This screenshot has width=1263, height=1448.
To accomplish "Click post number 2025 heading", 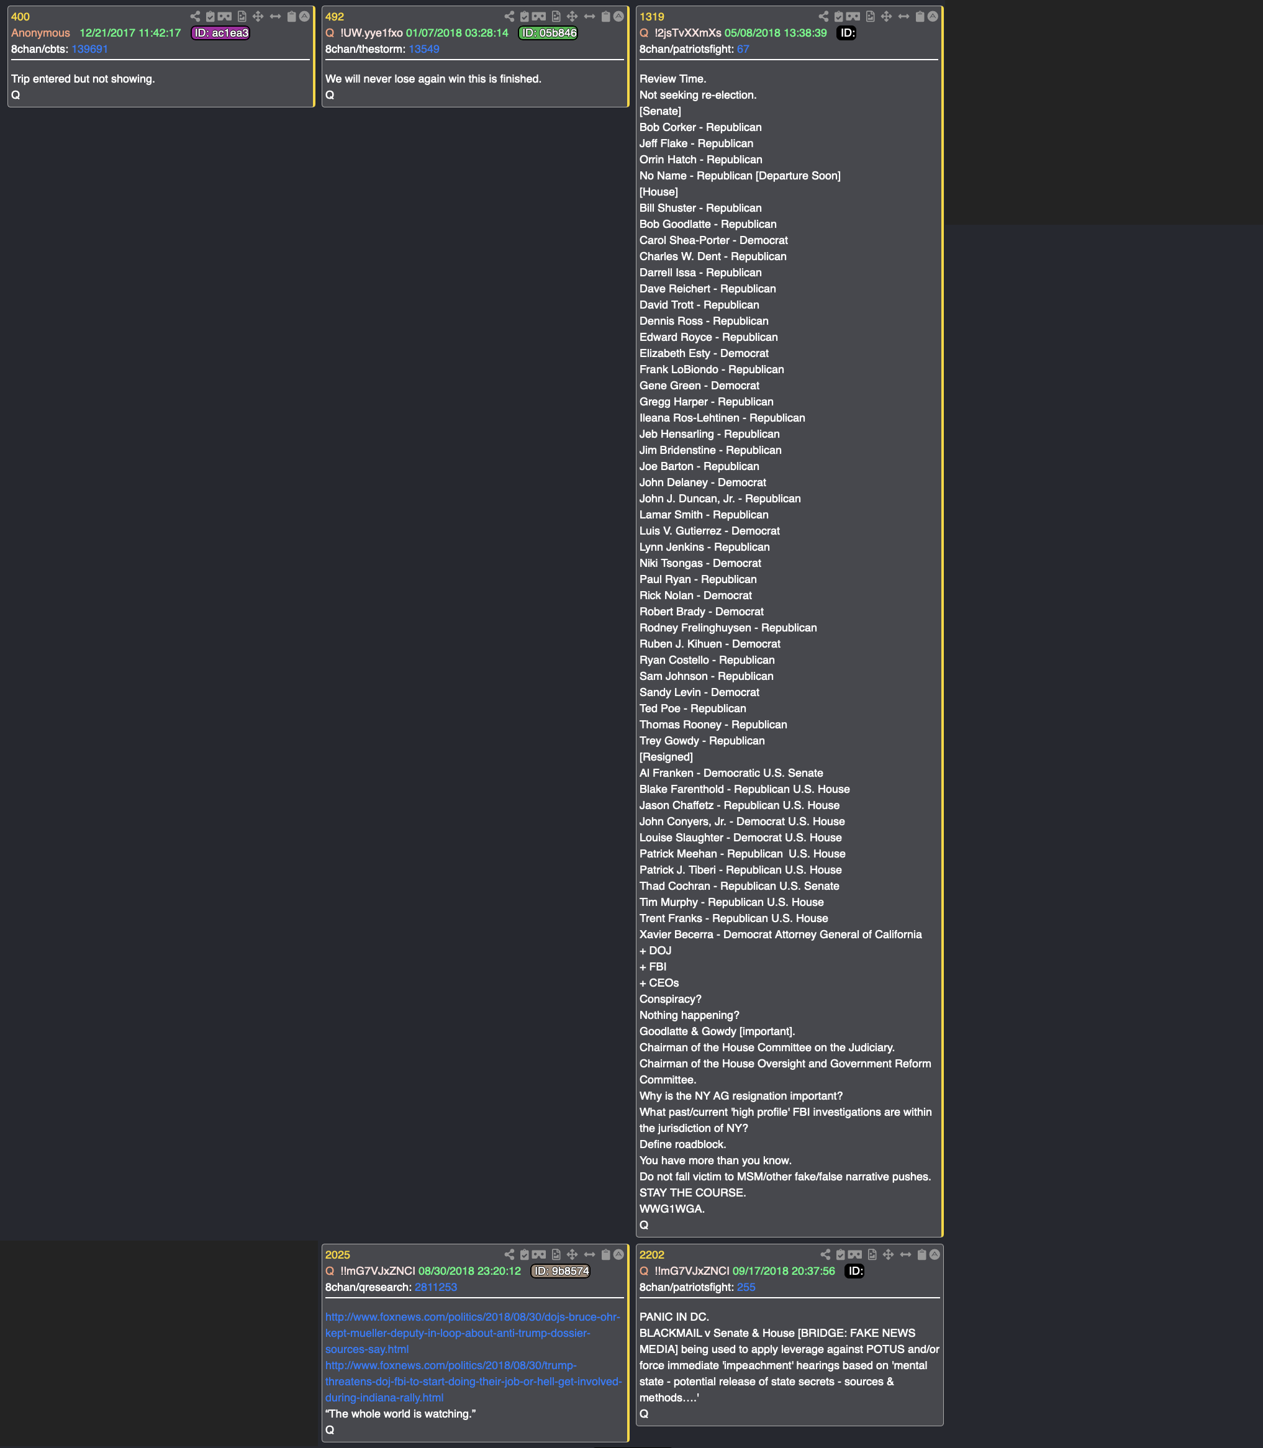I will (x=338, y=1255).
